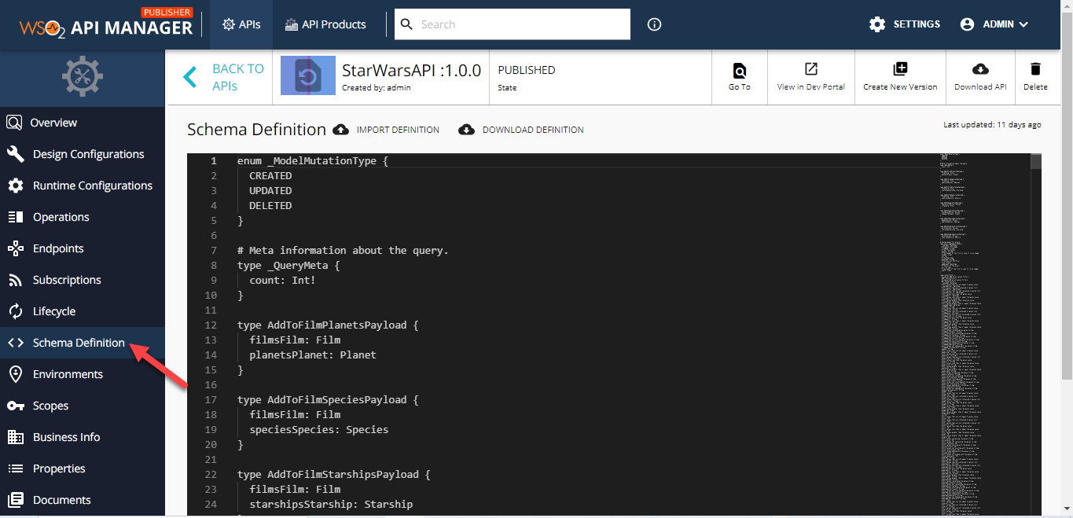Image resolution: width=1073 pixels, height=518 pixels.
Task: Click IMPORT DEFINITION
Action: click(x=387, y=129)
